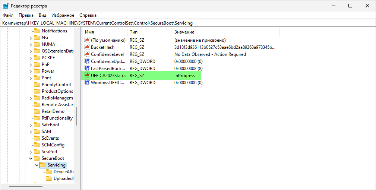
Task: Click the tree pane horizontal scrollbar thumb
Action: tap(26, 186)
